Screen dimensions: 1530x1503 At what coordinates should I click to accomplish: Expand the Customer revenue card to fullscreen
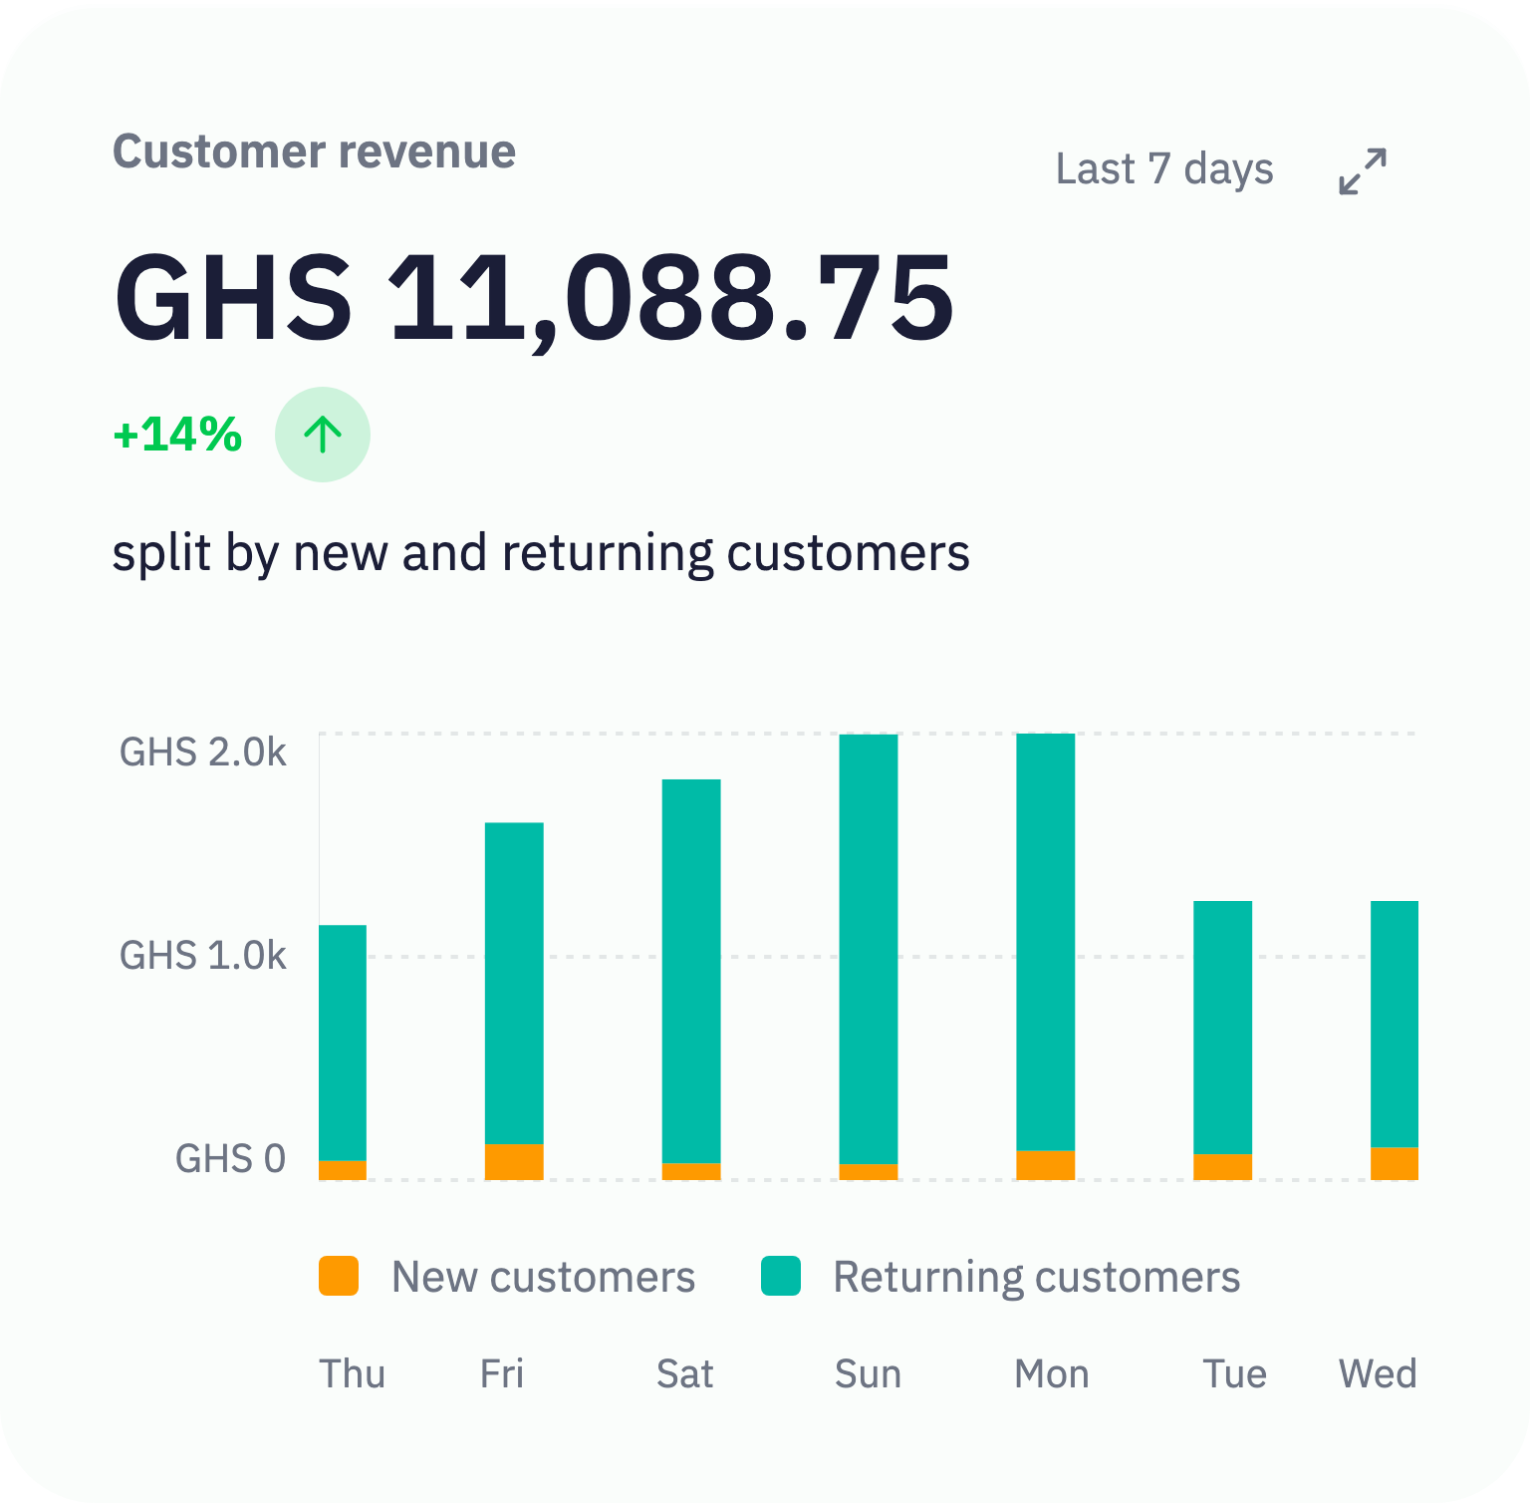pyautogui.click(x=1363, y=171)
